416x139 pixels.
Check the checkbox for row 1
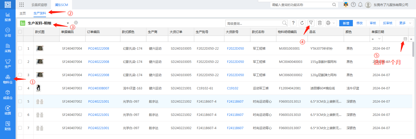coord(20,48)
